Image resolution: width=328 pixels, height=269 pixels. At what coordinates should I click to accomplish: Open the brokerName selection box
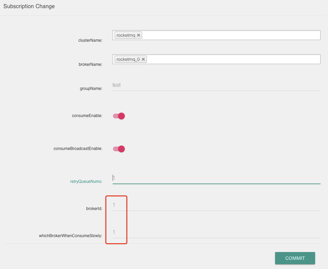[x=216, y=59]
